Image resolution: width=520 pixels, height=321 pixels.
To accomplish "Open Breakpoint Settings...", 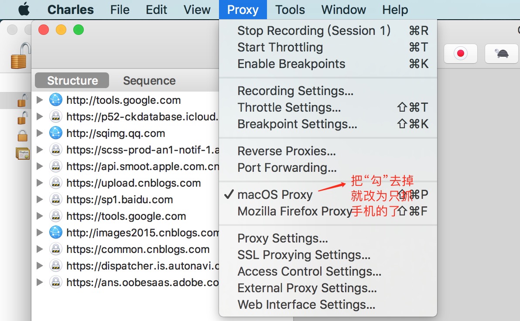I will pos(328,124).
